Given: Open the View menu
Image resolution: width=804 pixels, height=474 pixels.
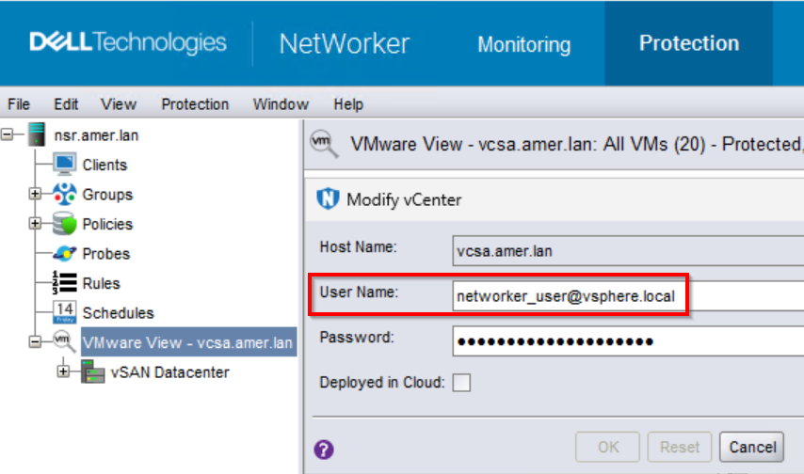Looking at the screenshot, I should click(x=119, y=104).
